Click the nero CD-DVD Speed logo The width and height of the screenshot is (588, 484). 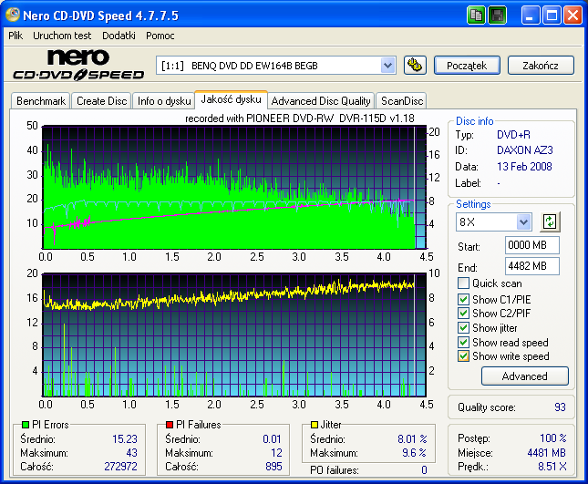[78, 65]
